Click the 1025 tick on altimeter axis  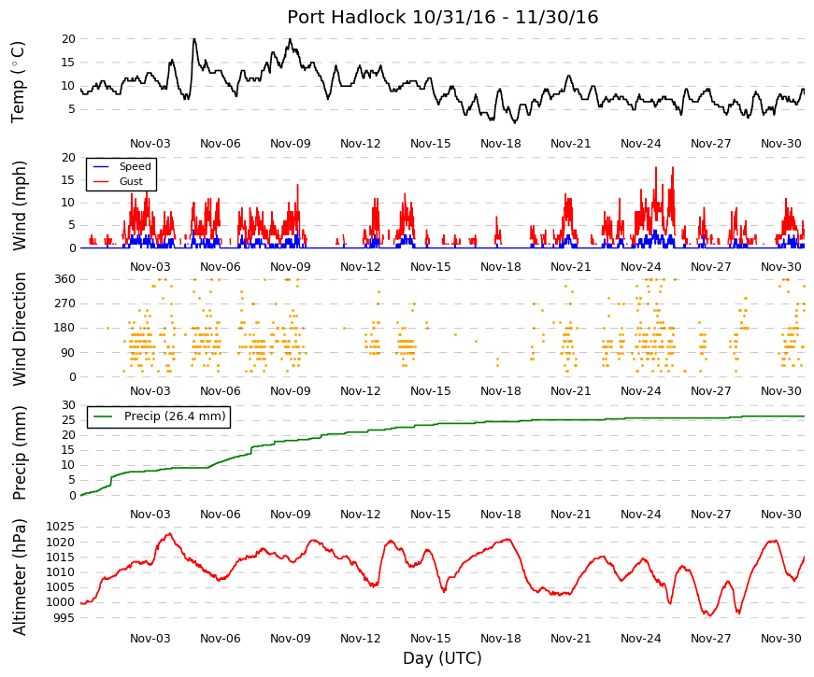[x=60, y=527]
